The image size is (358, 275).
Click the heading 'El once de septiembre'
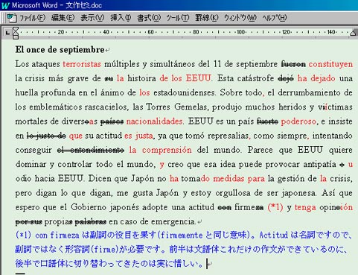tap(60, 50)
